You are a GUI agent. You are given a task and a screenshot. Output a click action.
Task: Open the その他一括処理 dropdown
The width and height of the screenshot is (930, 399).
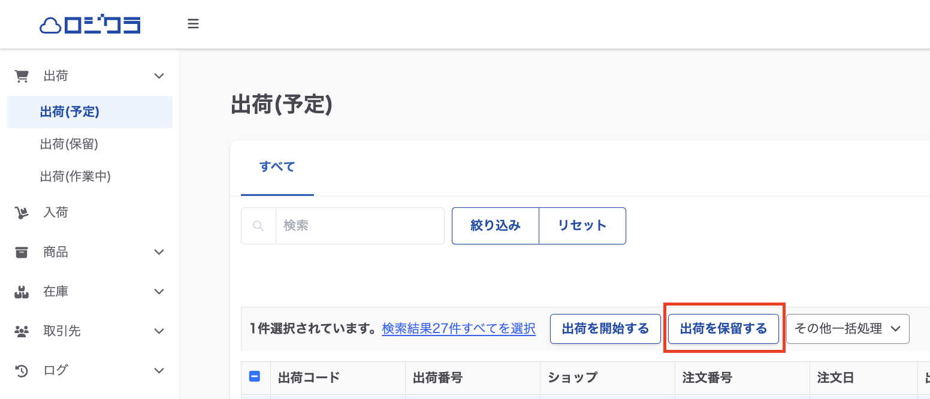tap(847, 329)
